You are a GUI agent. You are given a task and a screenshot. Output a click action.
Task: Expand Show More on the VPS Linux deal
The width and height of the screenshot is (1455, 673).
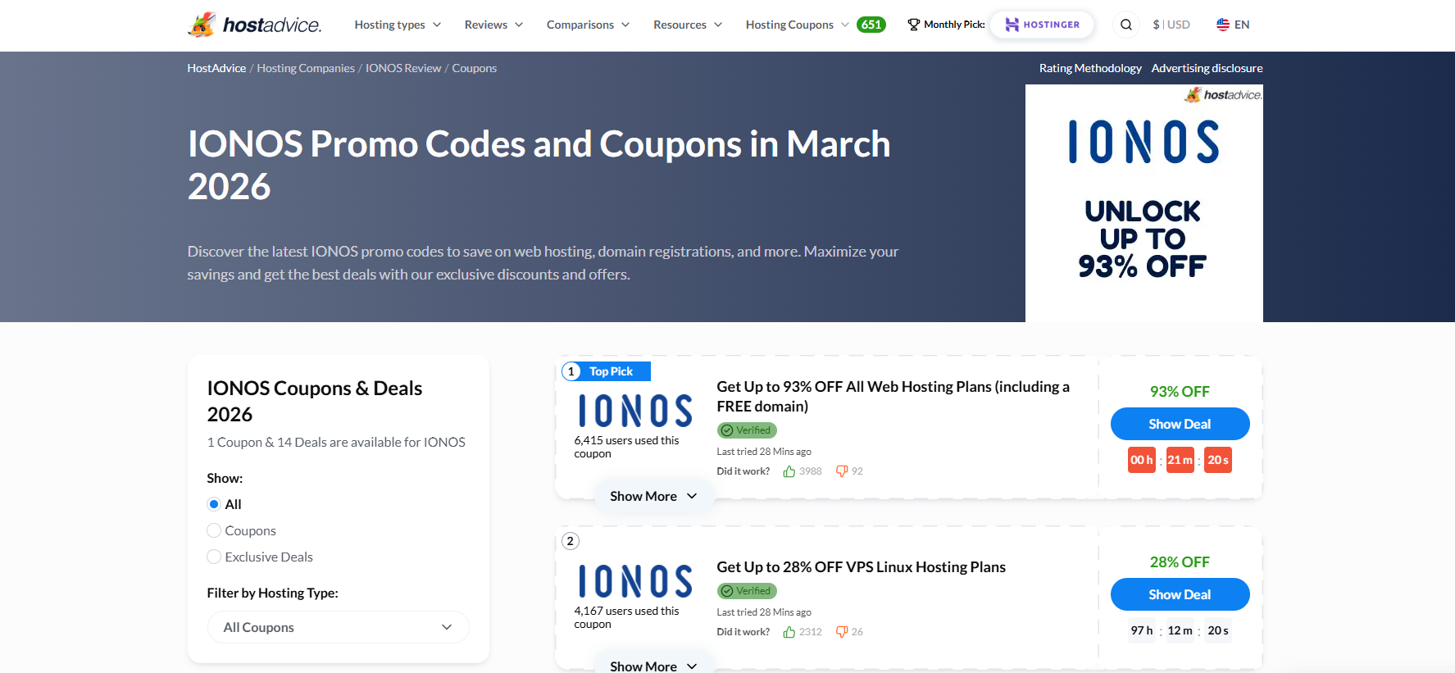pos(653,662)
